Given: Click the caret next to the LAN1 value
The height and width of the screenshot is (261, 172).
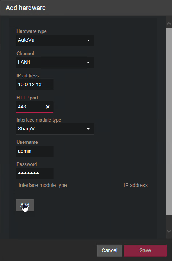Looking at the screenshot, I should [x=88, y=63].
